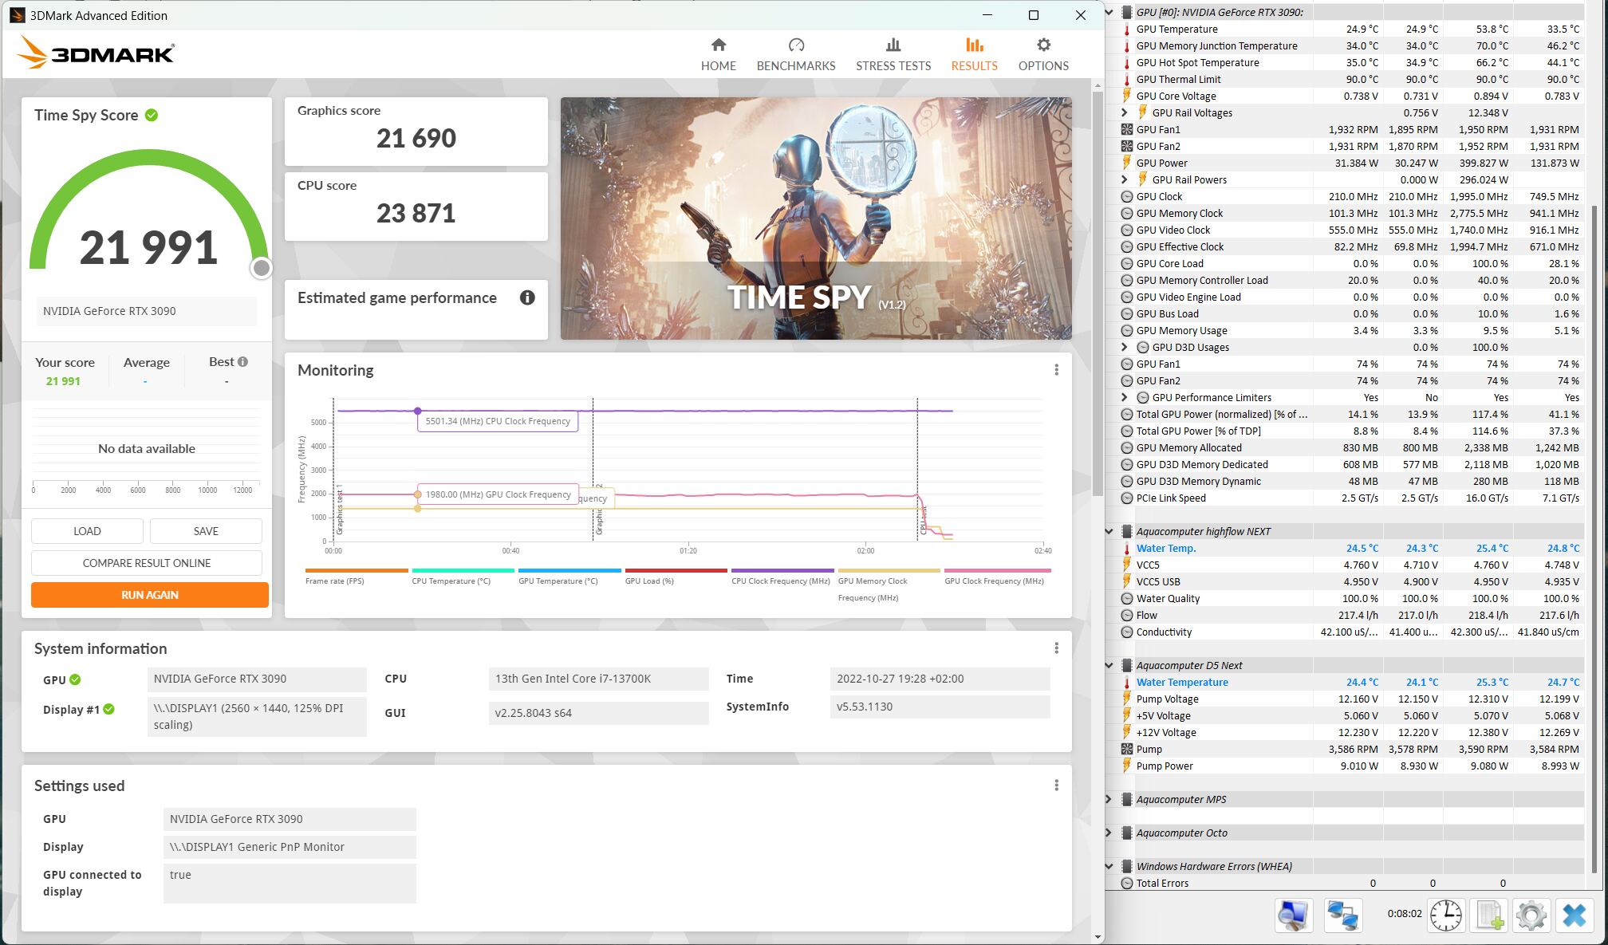The image size is (1608, 945).
Task: Click the Time Spy Score verified checkmark
Action: pyautogui.click(x=152, y=115)
